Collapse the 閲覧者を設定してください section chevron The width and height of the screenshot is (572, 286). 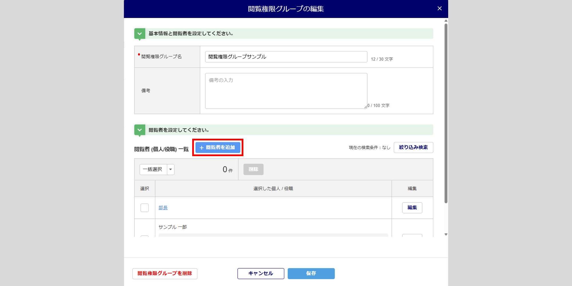[140, 130]
